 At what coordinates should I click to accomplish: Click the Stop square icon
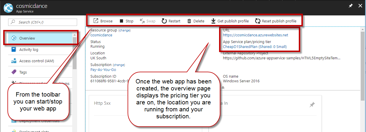[121, 21]
